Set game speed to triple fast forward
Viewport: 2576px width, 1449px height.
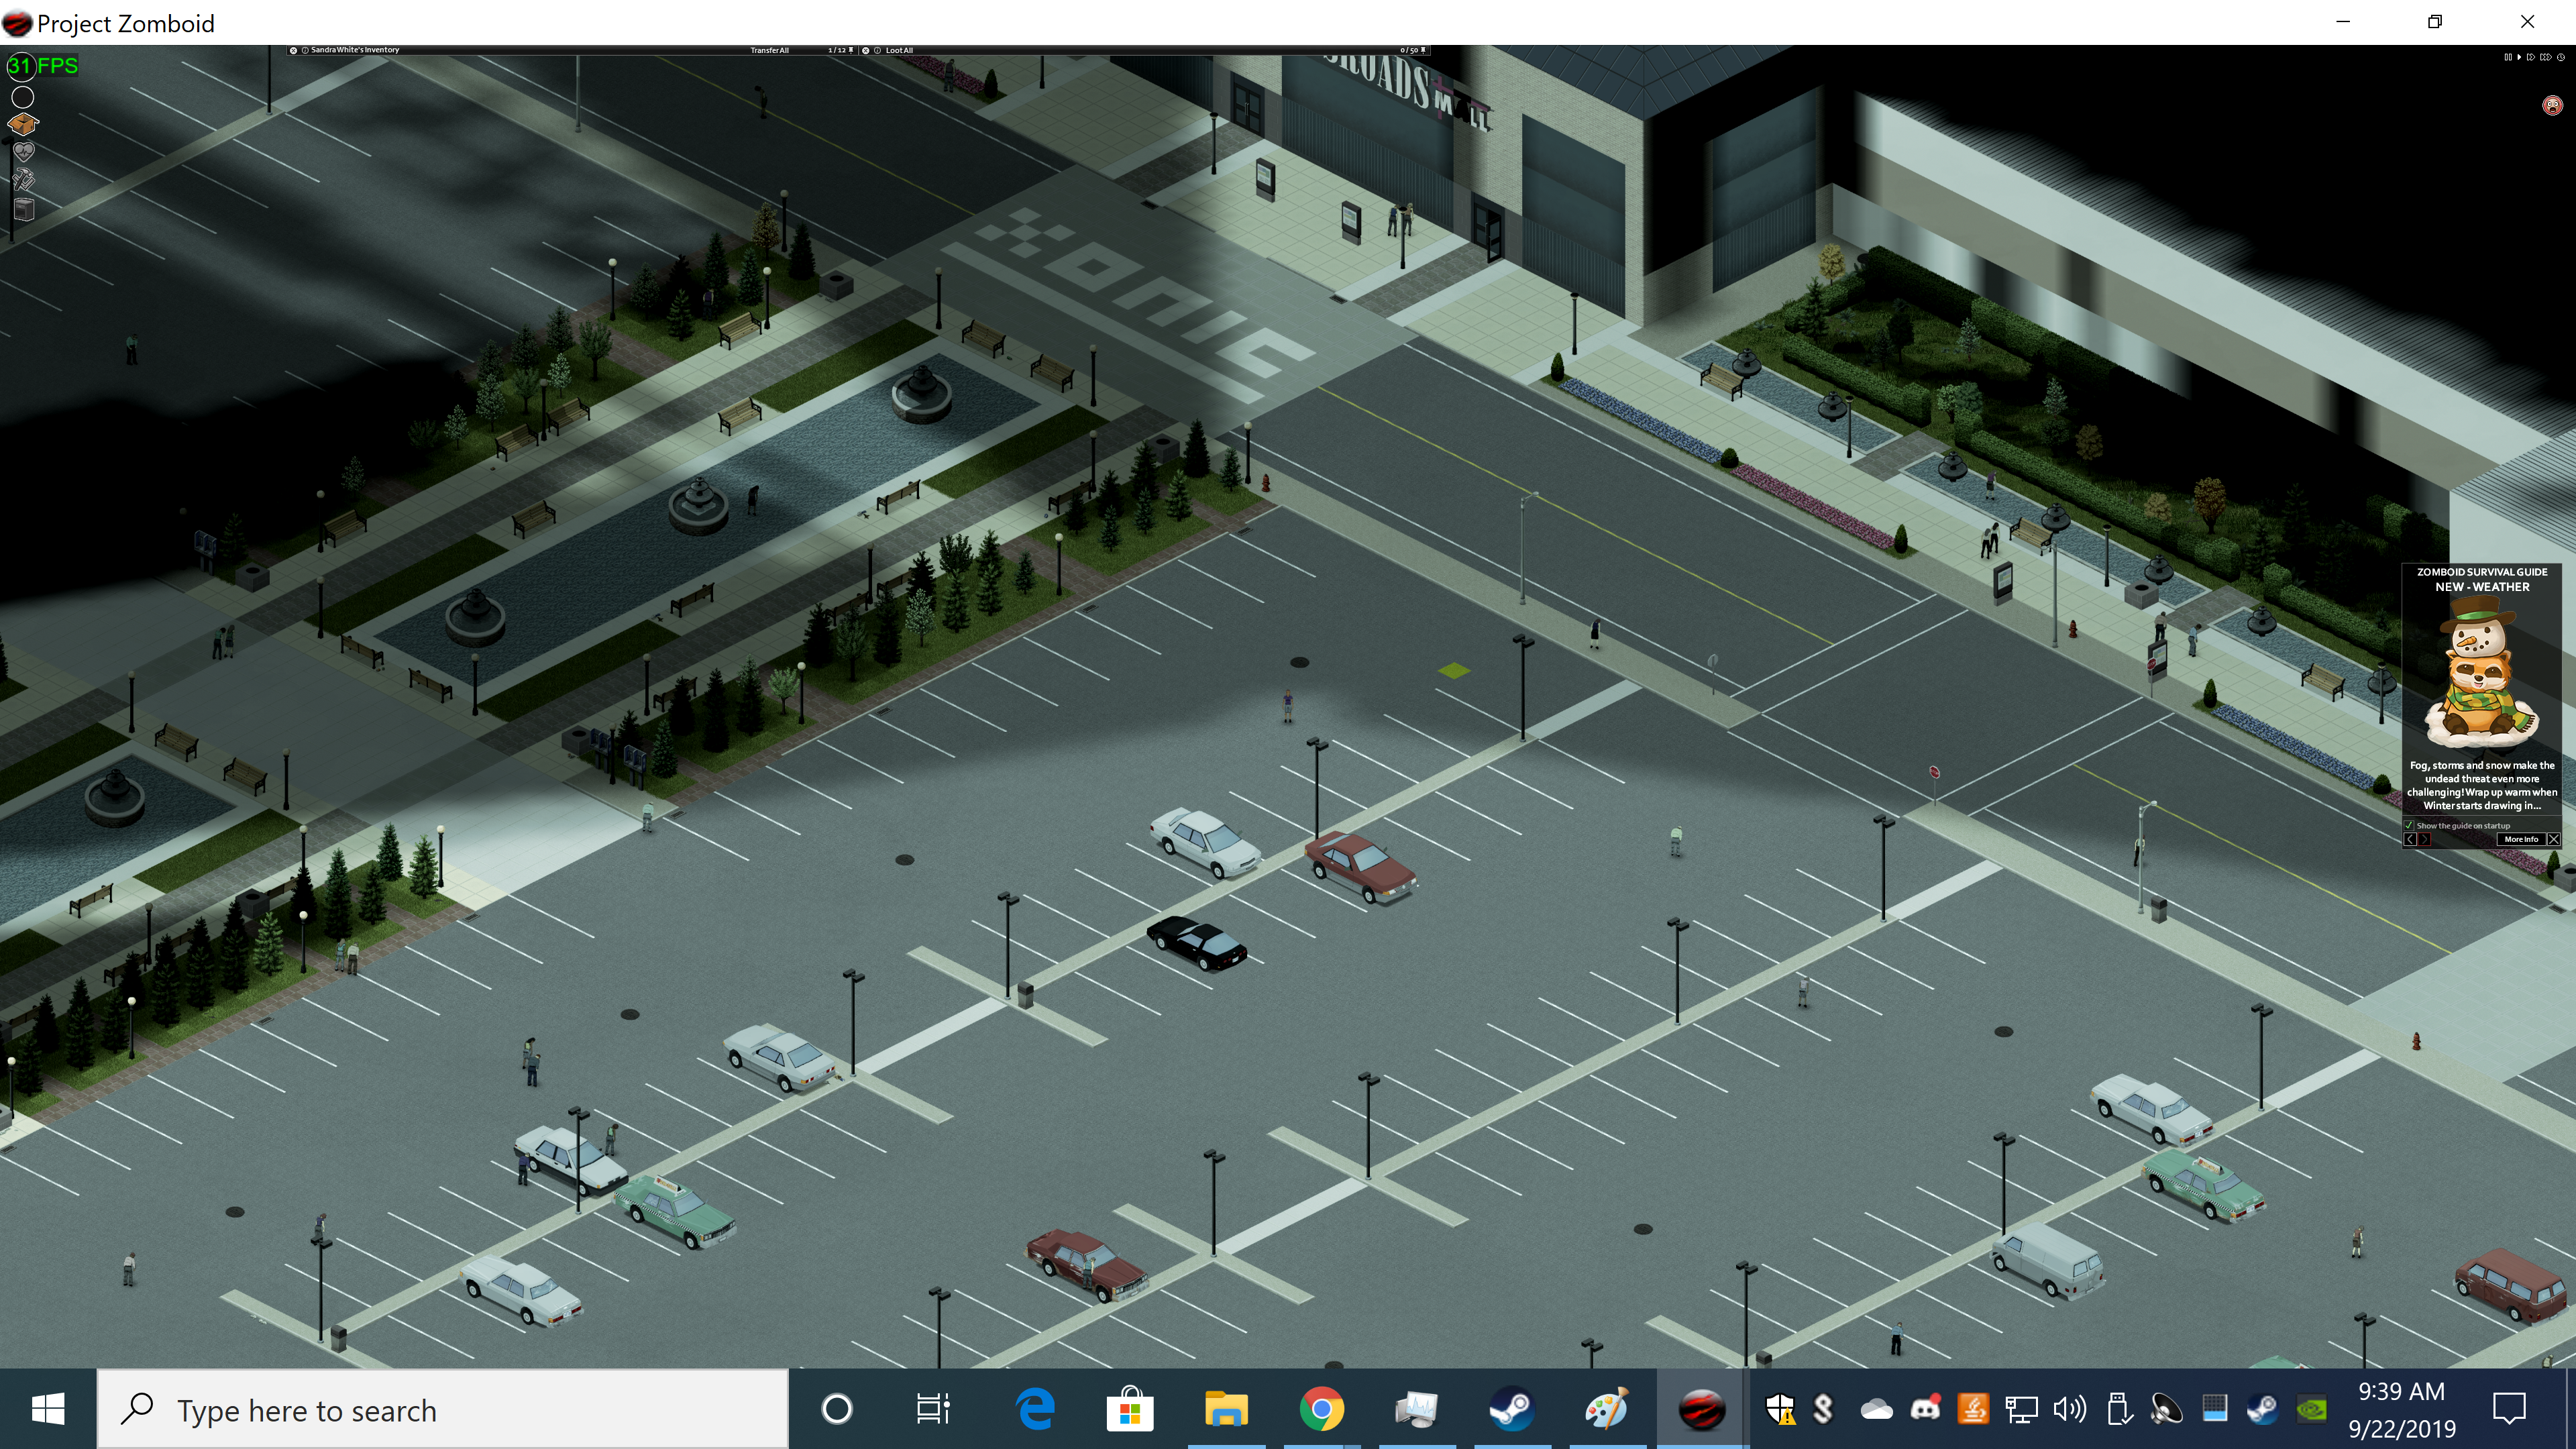click(x=2546, y=57)
